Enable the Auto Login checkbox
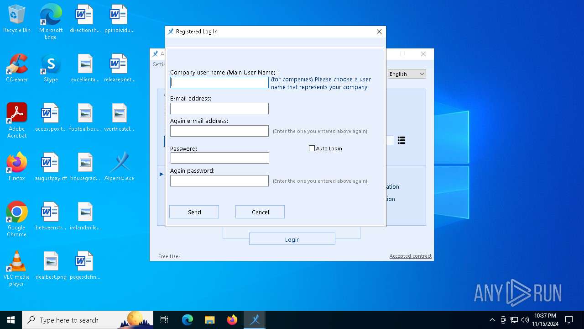584x329 pixels. [x=312, y=149]
